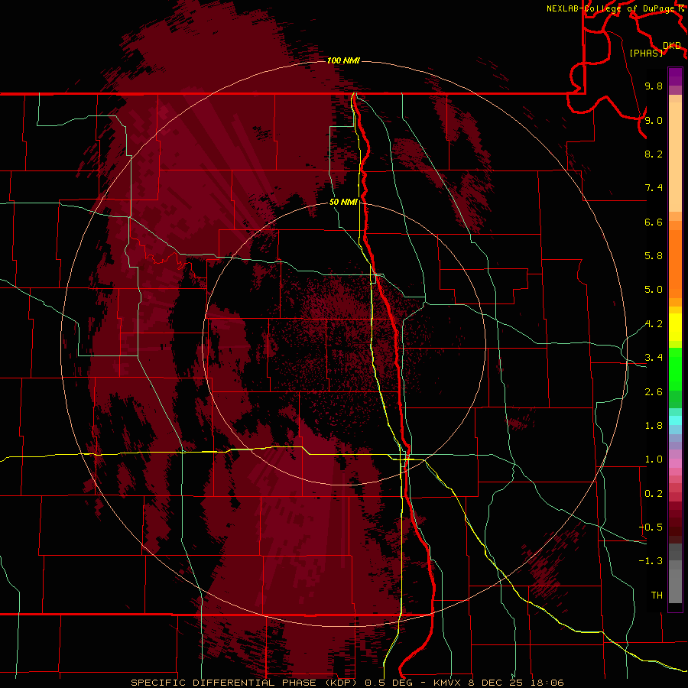688x688 pixels.
Task: Click the [PHAS] units label
Action: pos(646,53)
